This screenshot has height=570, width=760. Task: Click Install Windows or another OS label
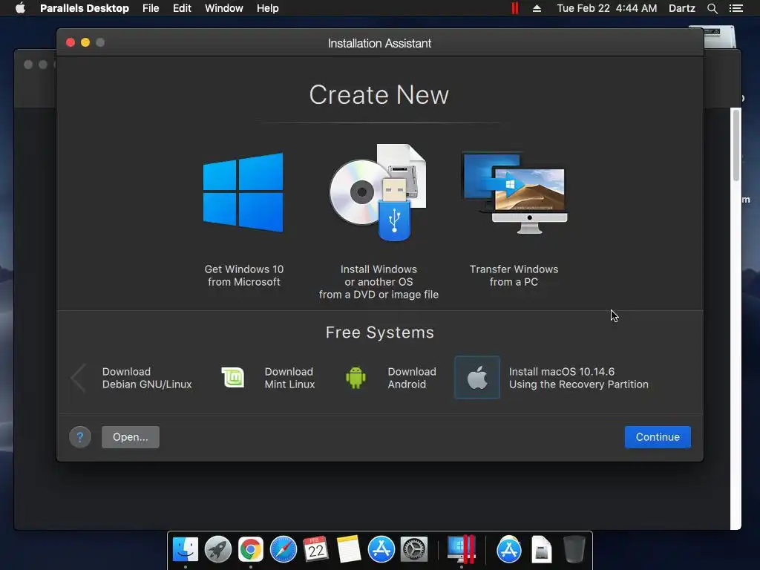(379, 281)
